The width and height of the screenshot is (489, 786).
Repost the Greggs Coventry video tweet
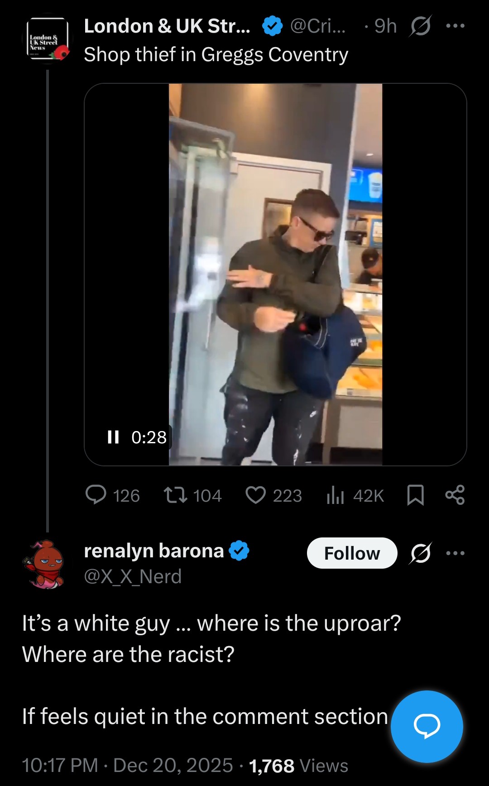(192, 495)
